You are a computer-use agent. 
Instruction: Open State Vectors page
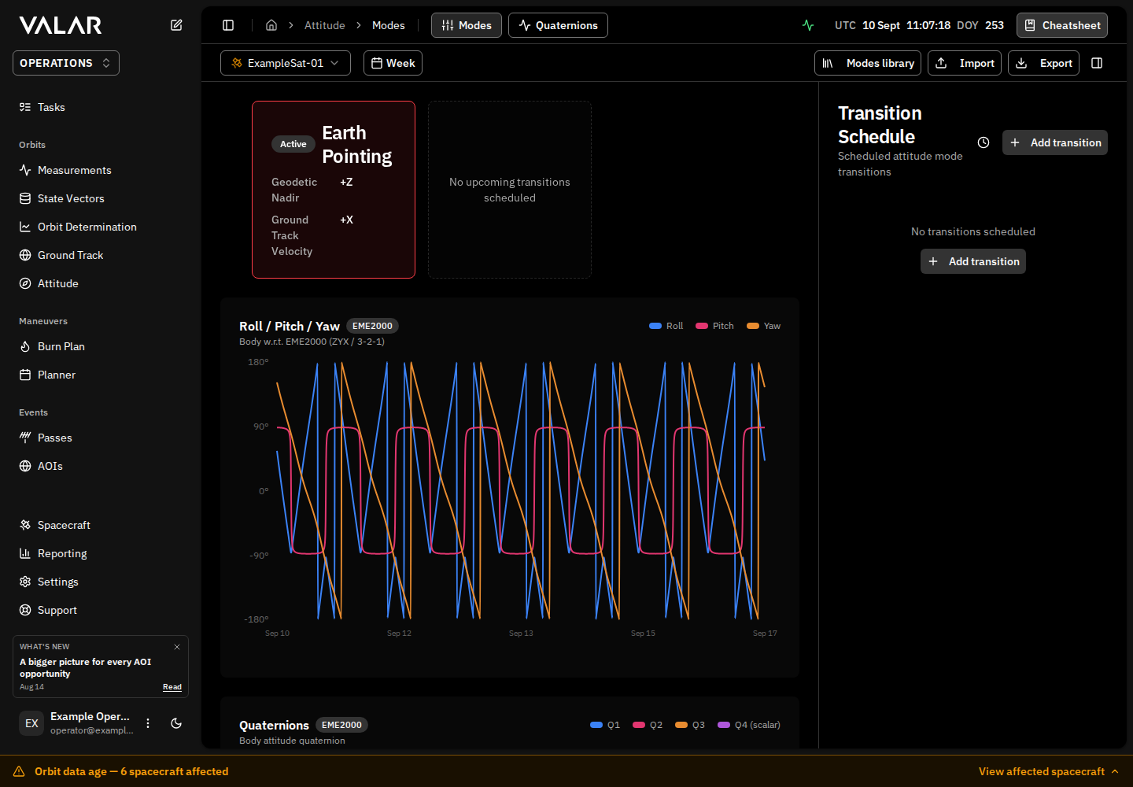(x=101, y=198)
